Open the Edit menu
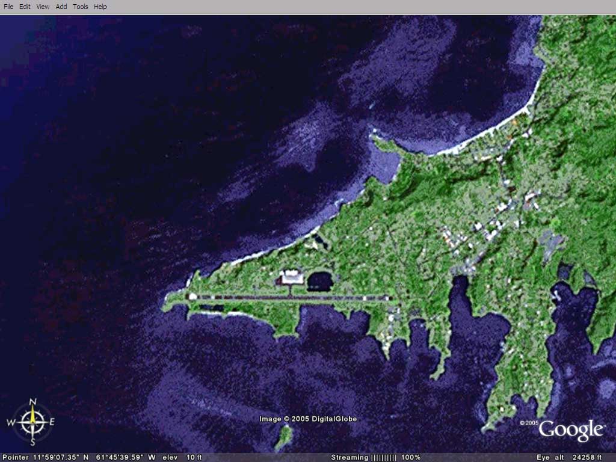Image resolution: width=616 pixels, height=462 pixels. [x=25, y=7]
